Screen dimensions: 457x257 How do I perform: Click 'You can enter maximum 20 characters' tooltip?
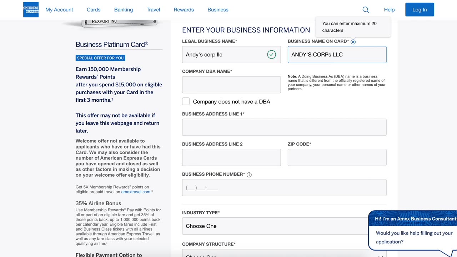pyautogui.click(x=353, y=27)
